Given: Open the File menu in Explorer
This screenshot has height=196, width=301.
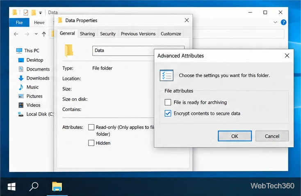Looking at the screenshot, I should point(19,23).
